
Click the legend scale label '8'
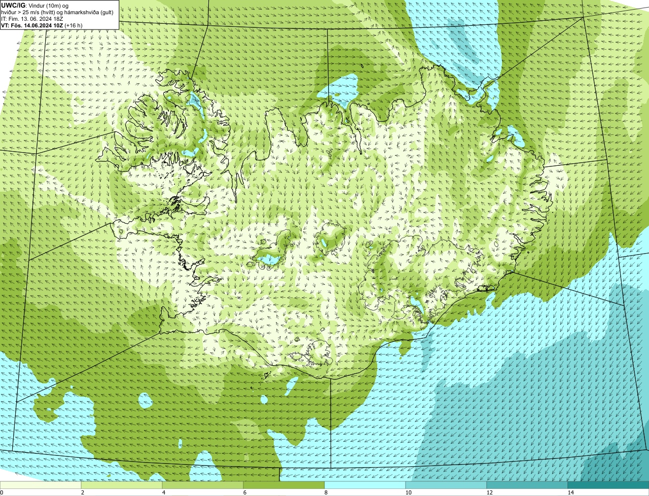pyautogui.click(x=326, y=492)
